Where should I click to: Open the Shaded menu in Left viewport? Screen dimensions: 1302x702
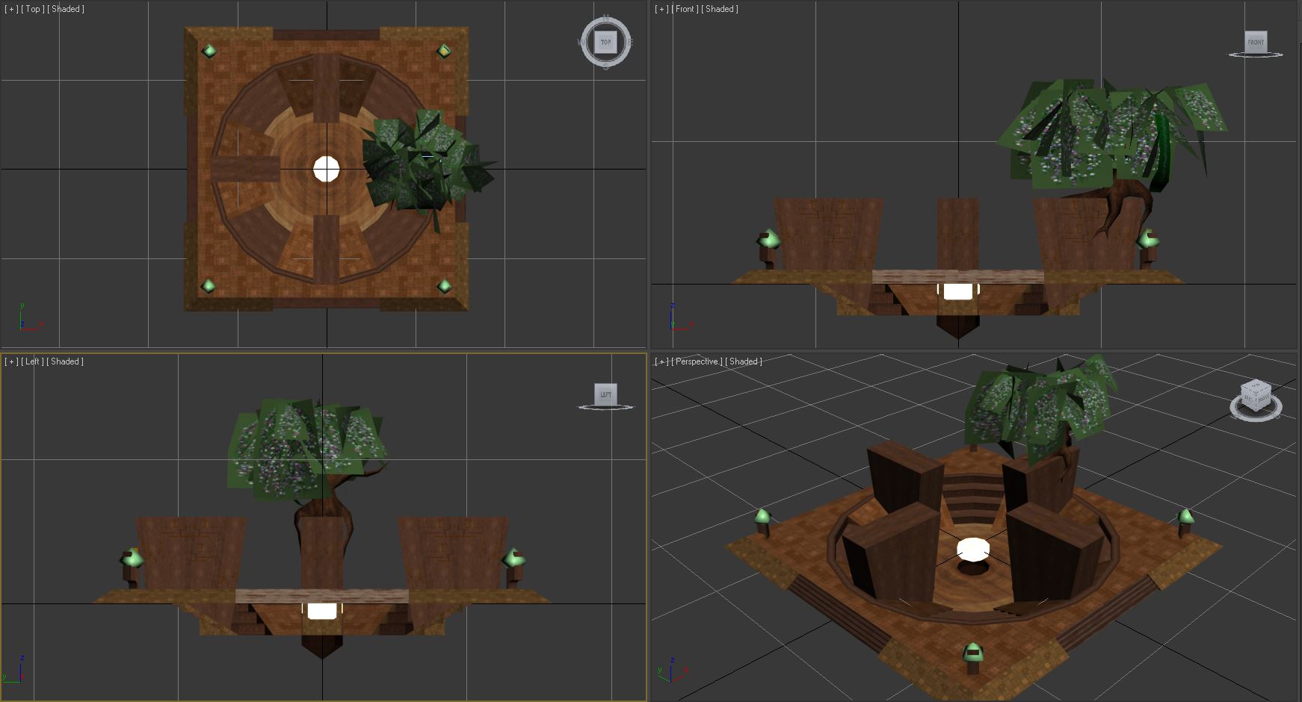pyautogui.click(x=65, y=361)
